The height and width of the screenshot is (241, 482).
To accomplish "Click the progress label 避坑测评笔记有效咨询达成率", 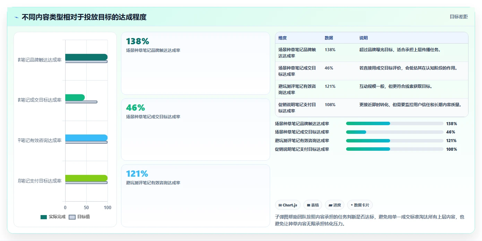I will (302, 141).
